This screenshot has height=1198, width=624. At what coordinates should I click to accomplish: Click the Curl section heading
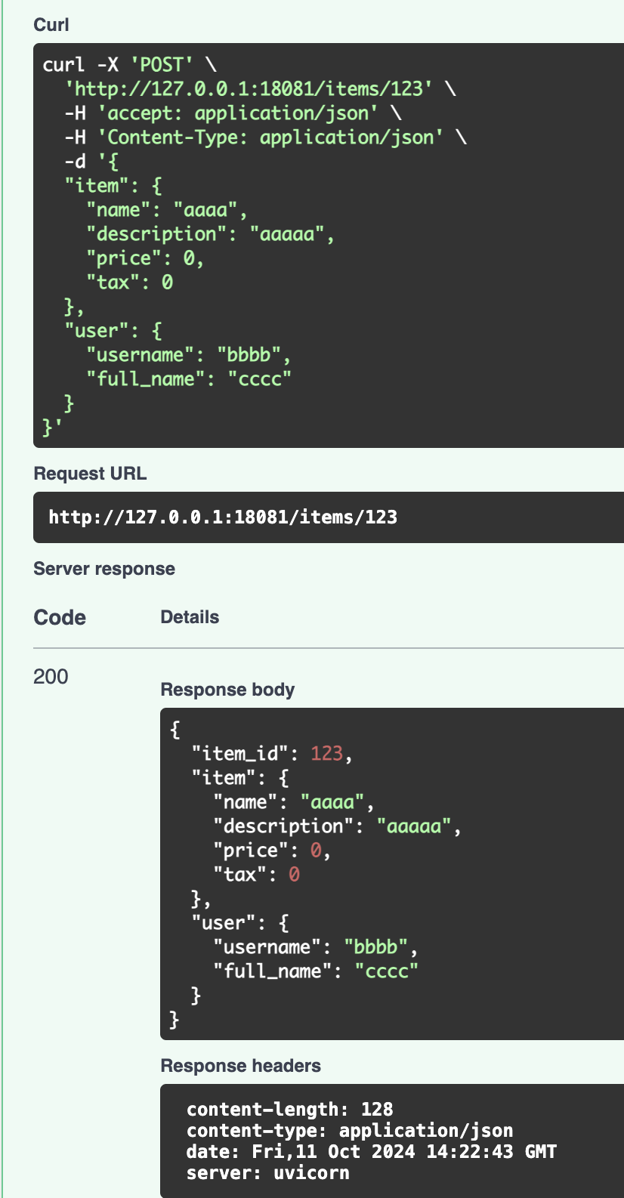pos(51,25)
